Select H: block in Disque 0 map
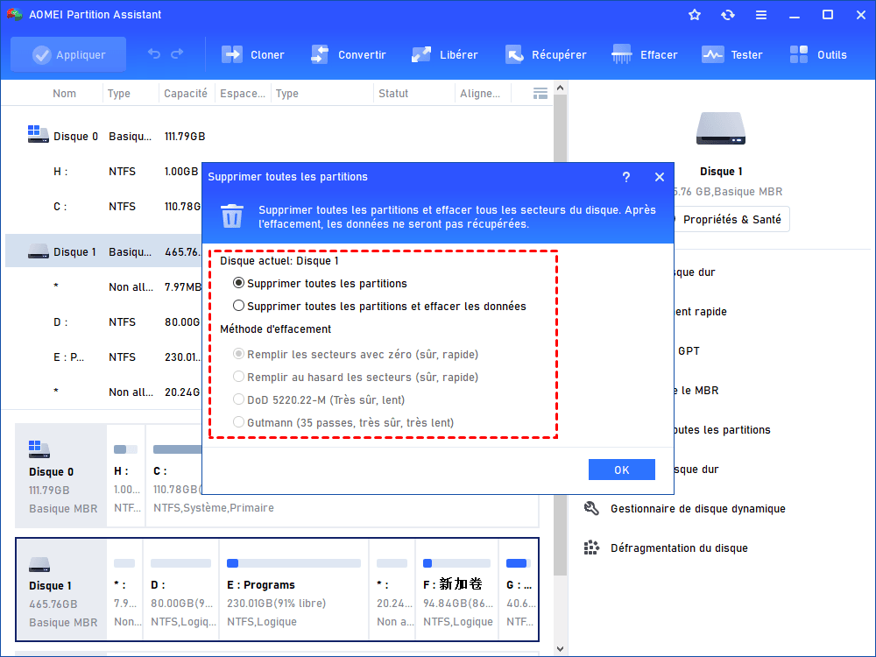Viewport: 876px width, 657px height. [x=125, y=476]
